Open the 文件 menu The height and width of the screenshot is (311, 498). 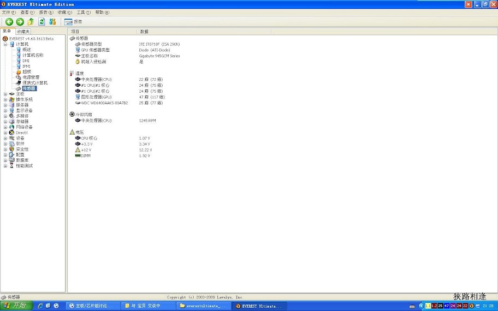tap(9, 13)
